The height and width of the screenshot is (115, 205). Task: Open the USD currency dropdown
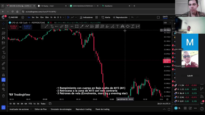(167, 23)
